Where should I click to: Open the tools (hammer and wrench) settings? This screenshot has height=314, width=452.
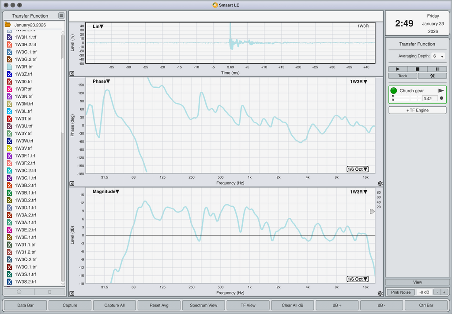point(432,76)
